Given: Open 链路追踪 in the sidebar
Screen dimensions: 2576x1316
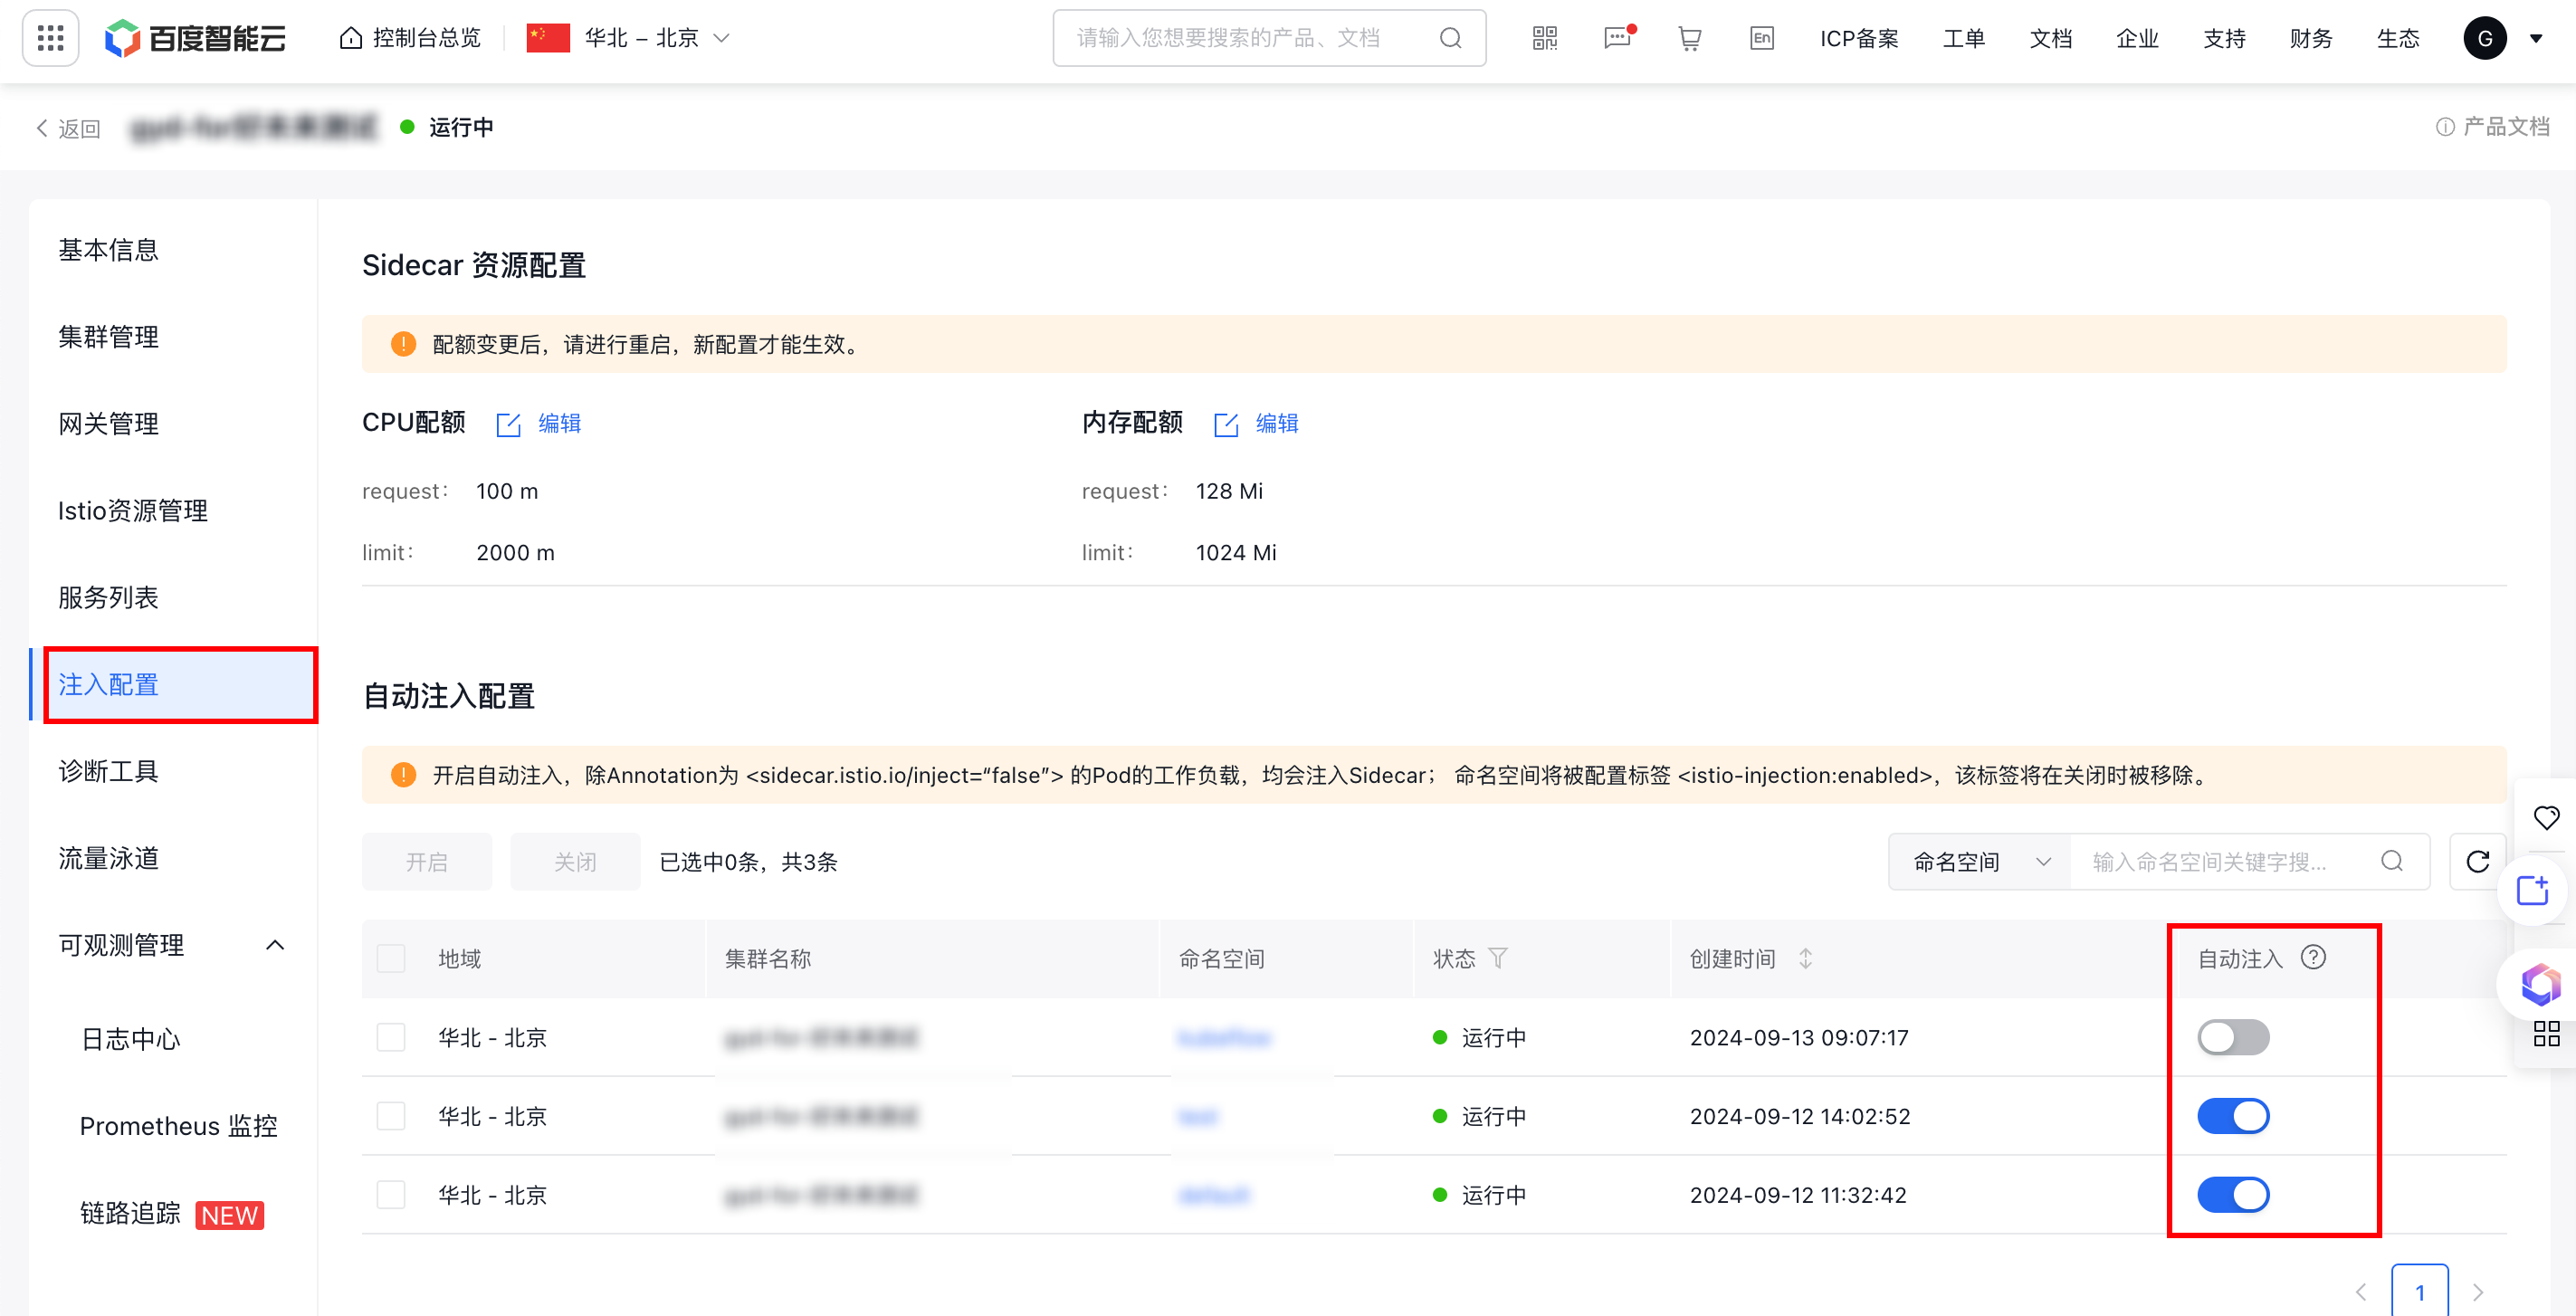Looking at the screenshot, I should (130, 1214).
